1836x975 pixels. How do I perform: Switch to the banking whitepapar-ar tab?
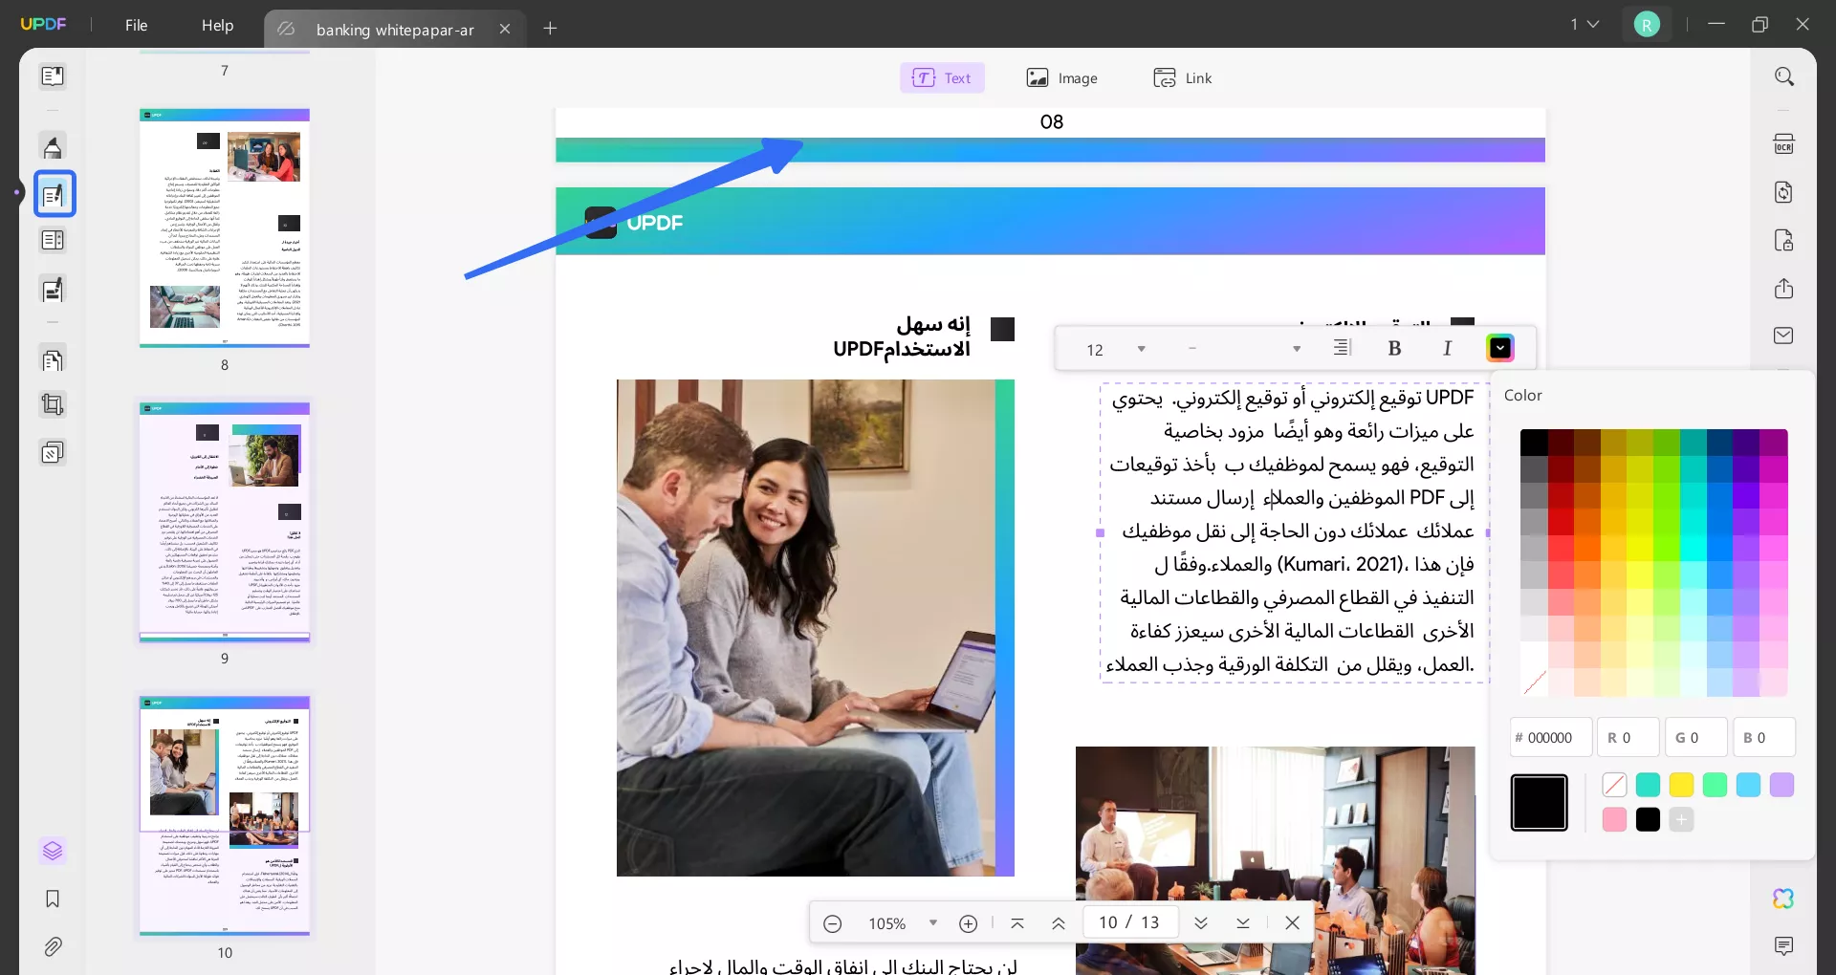point(395,30)
